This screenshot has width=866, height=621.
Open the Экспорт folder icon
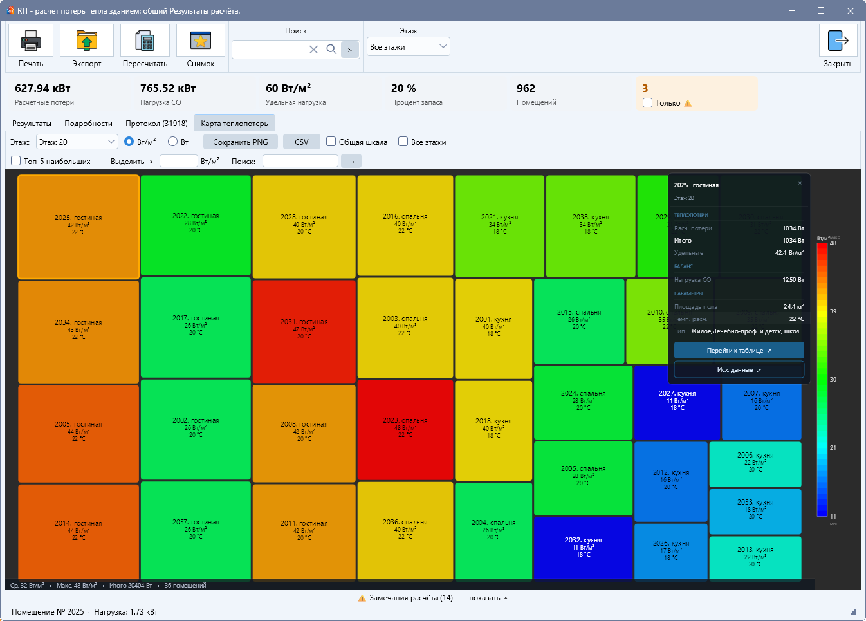point(87,41)
